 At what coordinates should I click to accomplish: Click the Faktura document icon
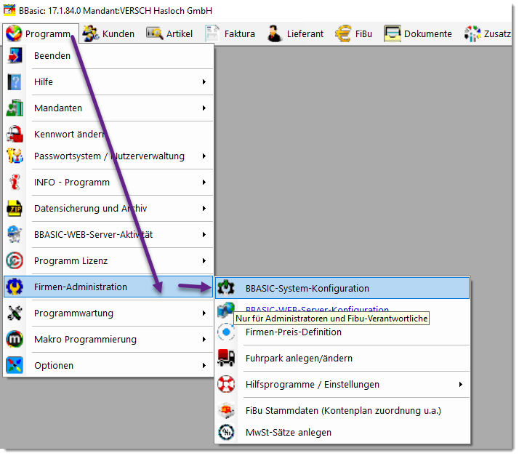click(212, 33)
